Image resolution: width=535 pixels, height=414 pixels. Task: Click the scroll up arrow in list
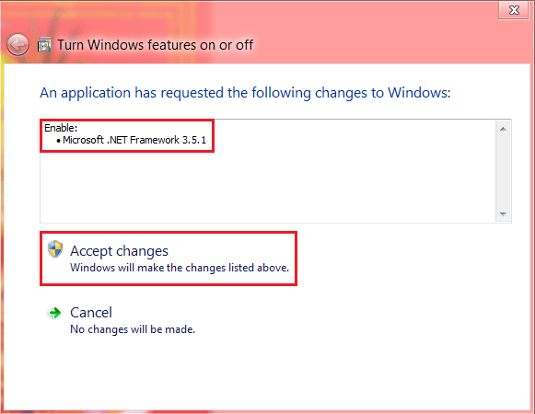click(503, 129)
